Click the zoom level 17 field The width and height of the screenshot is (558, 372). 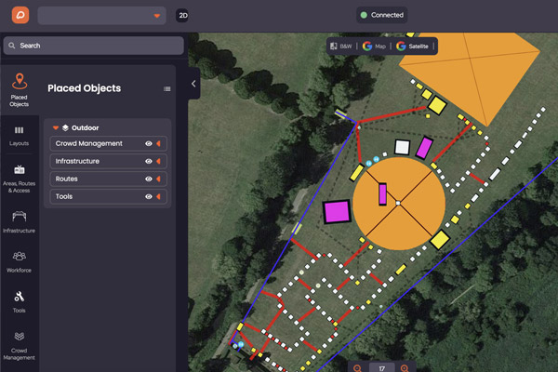382,368
